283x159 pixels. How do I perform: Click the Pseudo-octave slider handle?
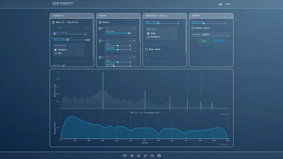pos(68,40)
